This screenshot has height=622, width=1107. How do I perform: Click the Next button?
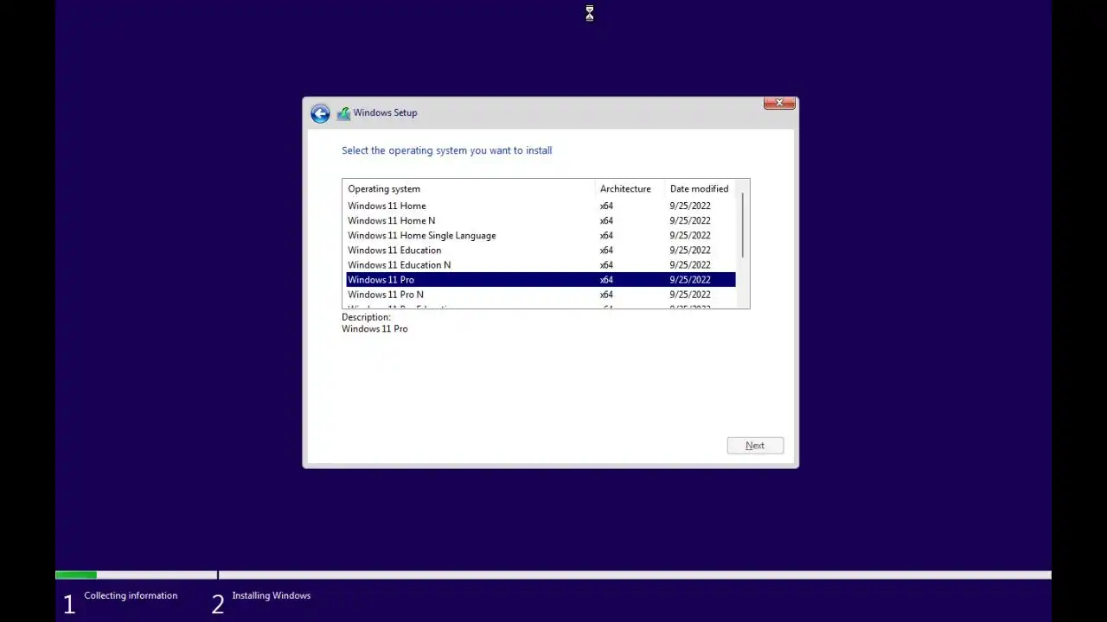click(x=755, y=446)
